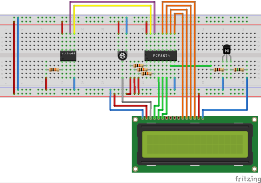This screenshot has height=183, width=261.
Task: Click the LCD's top-right mounting hole
Action: [254, 120]
